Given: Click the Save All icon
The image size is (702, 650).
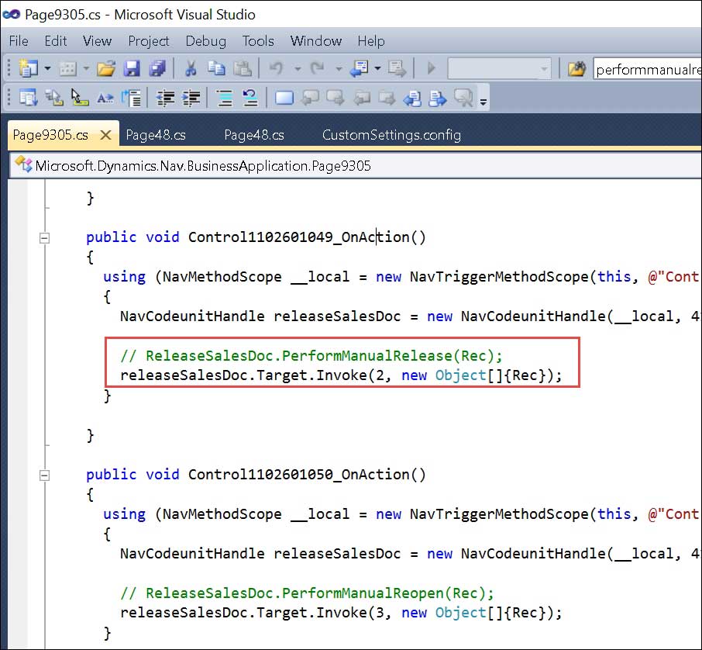Looking at the screenshot, I should pos(157,68).
